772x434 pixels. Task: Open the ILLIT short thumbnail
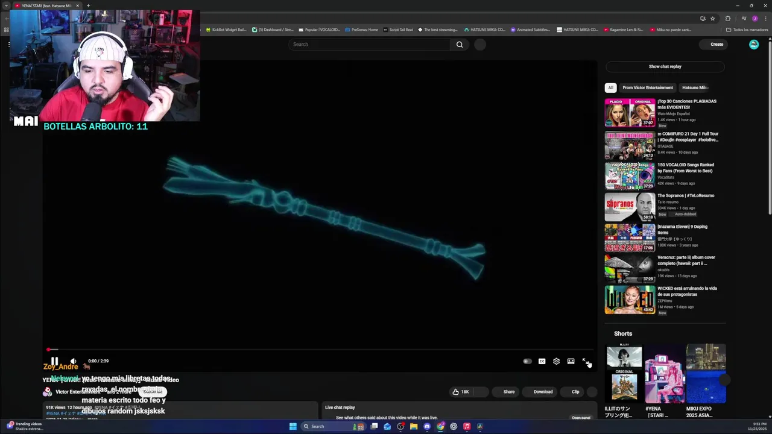click(x=624, y=374)
